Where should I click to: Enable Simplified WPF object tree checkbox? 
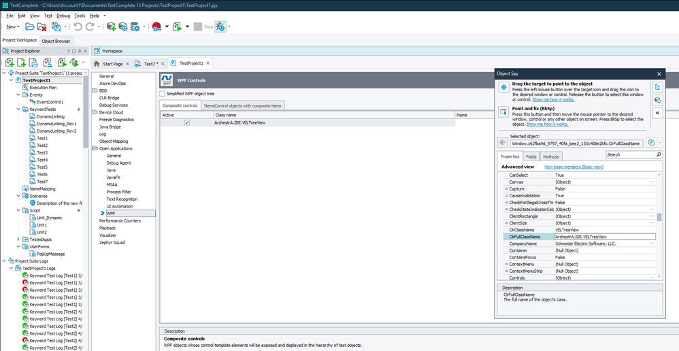click(x=162, y=93)
